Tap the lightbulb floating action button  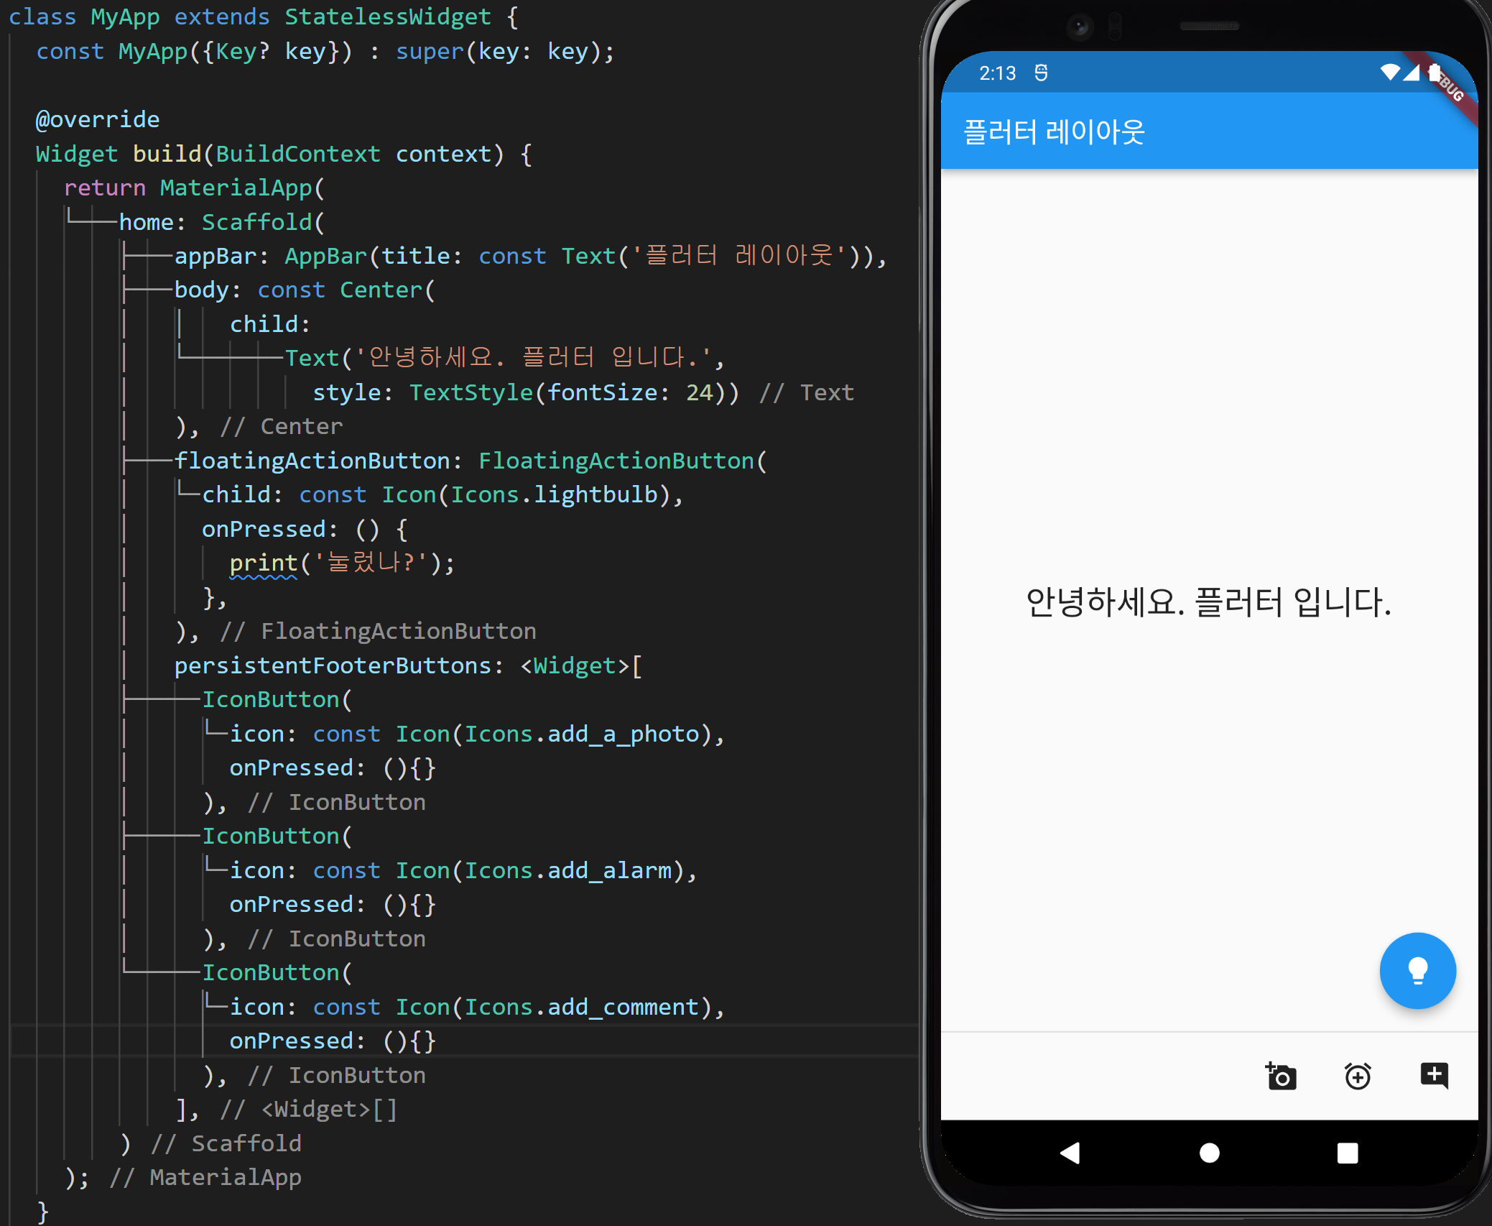tap(1417, 970)
